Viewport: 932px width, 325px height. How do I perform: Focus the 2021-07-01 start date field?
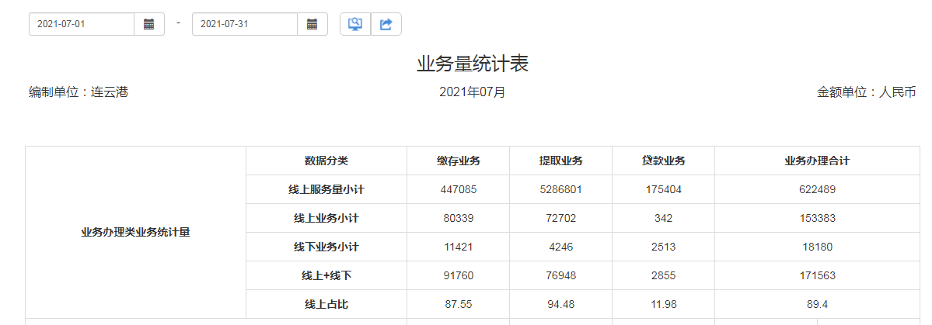click(82, 24)
